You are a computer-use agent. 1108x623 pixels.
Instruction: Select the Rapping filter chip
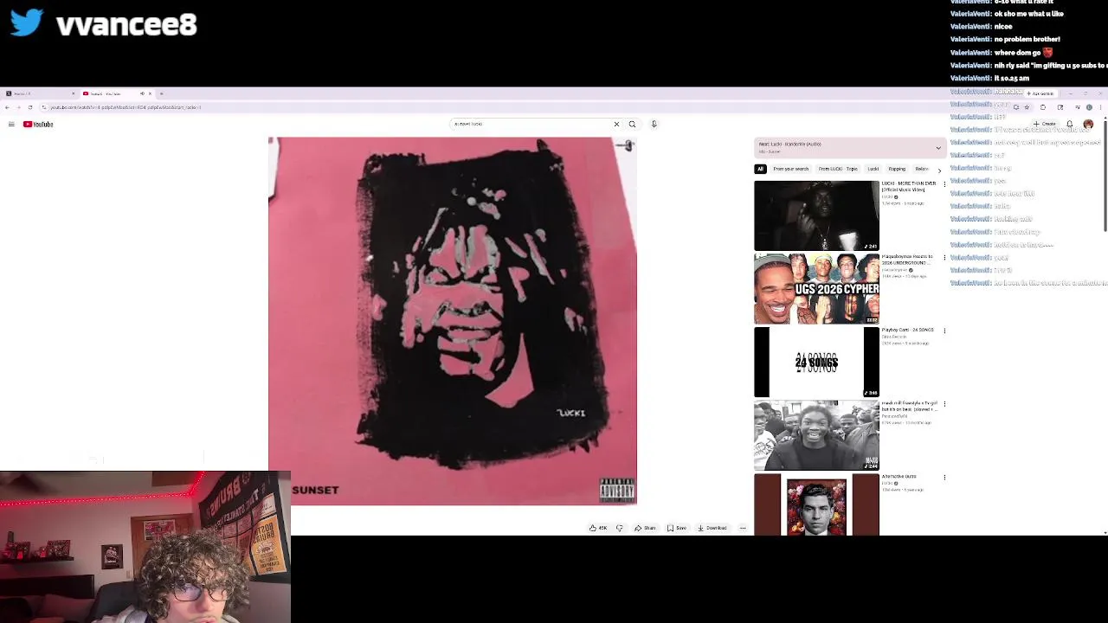coord(897,169)
